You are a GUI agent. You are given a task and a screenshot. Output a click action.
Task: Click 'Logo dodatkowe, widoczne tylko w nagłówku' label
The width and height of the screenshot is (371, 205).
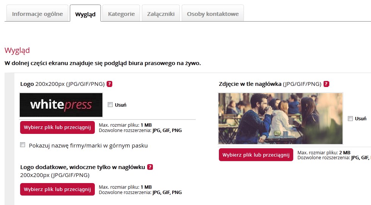pos(83,167)
